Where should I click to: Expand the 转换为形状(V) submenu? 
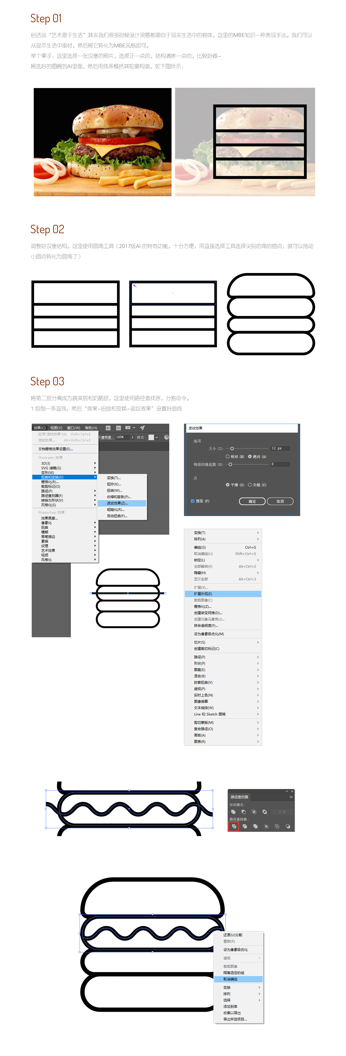point(65,500)
